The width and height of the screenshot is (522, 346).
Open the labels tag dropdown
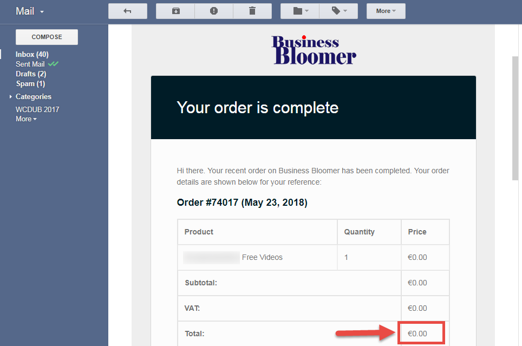[x=338, y=11]
